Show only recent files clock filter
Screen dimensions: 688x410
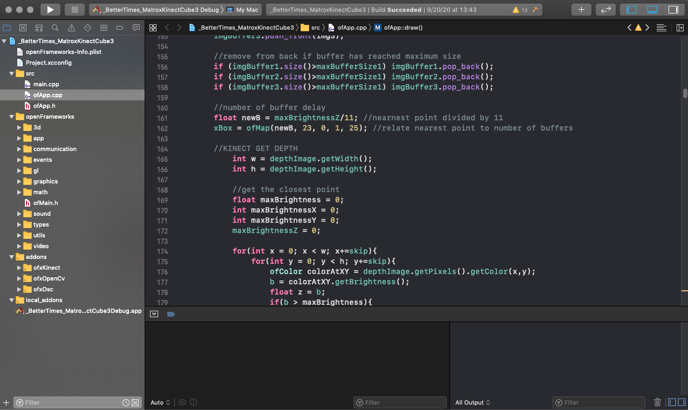point(126,402)
